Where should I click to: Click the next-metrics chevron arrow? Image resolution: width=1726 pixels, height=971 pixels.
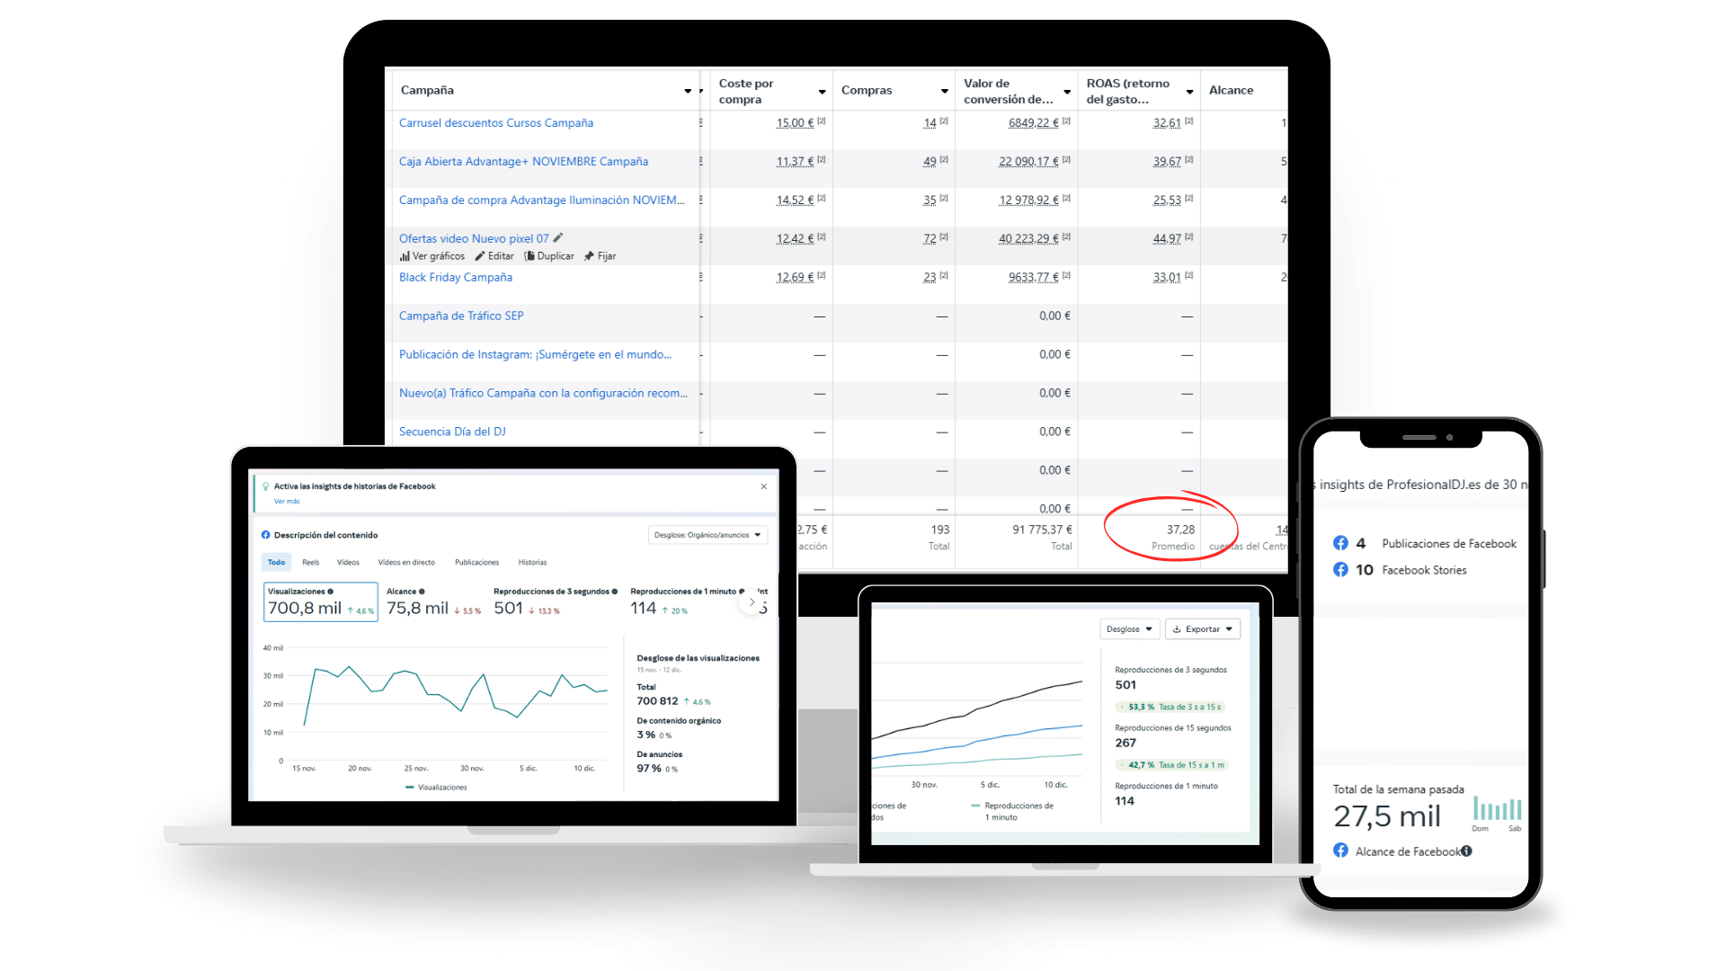752,602
